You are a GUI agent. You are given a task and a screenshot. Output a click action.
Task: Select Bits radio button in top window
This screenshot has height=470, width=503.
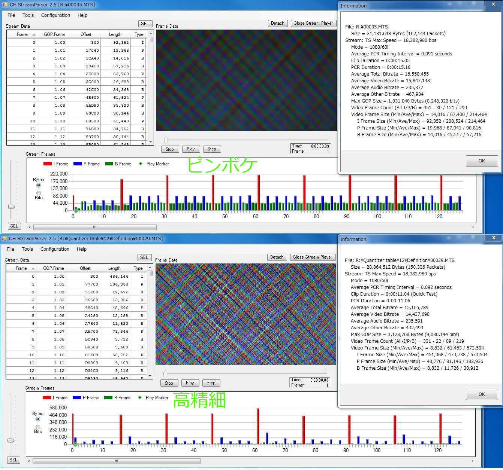[x=38, y=193]
